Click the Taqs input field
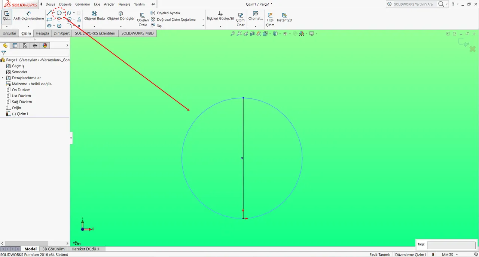The height and width of the screenshot is (257, 479). [x=451, y=245]
